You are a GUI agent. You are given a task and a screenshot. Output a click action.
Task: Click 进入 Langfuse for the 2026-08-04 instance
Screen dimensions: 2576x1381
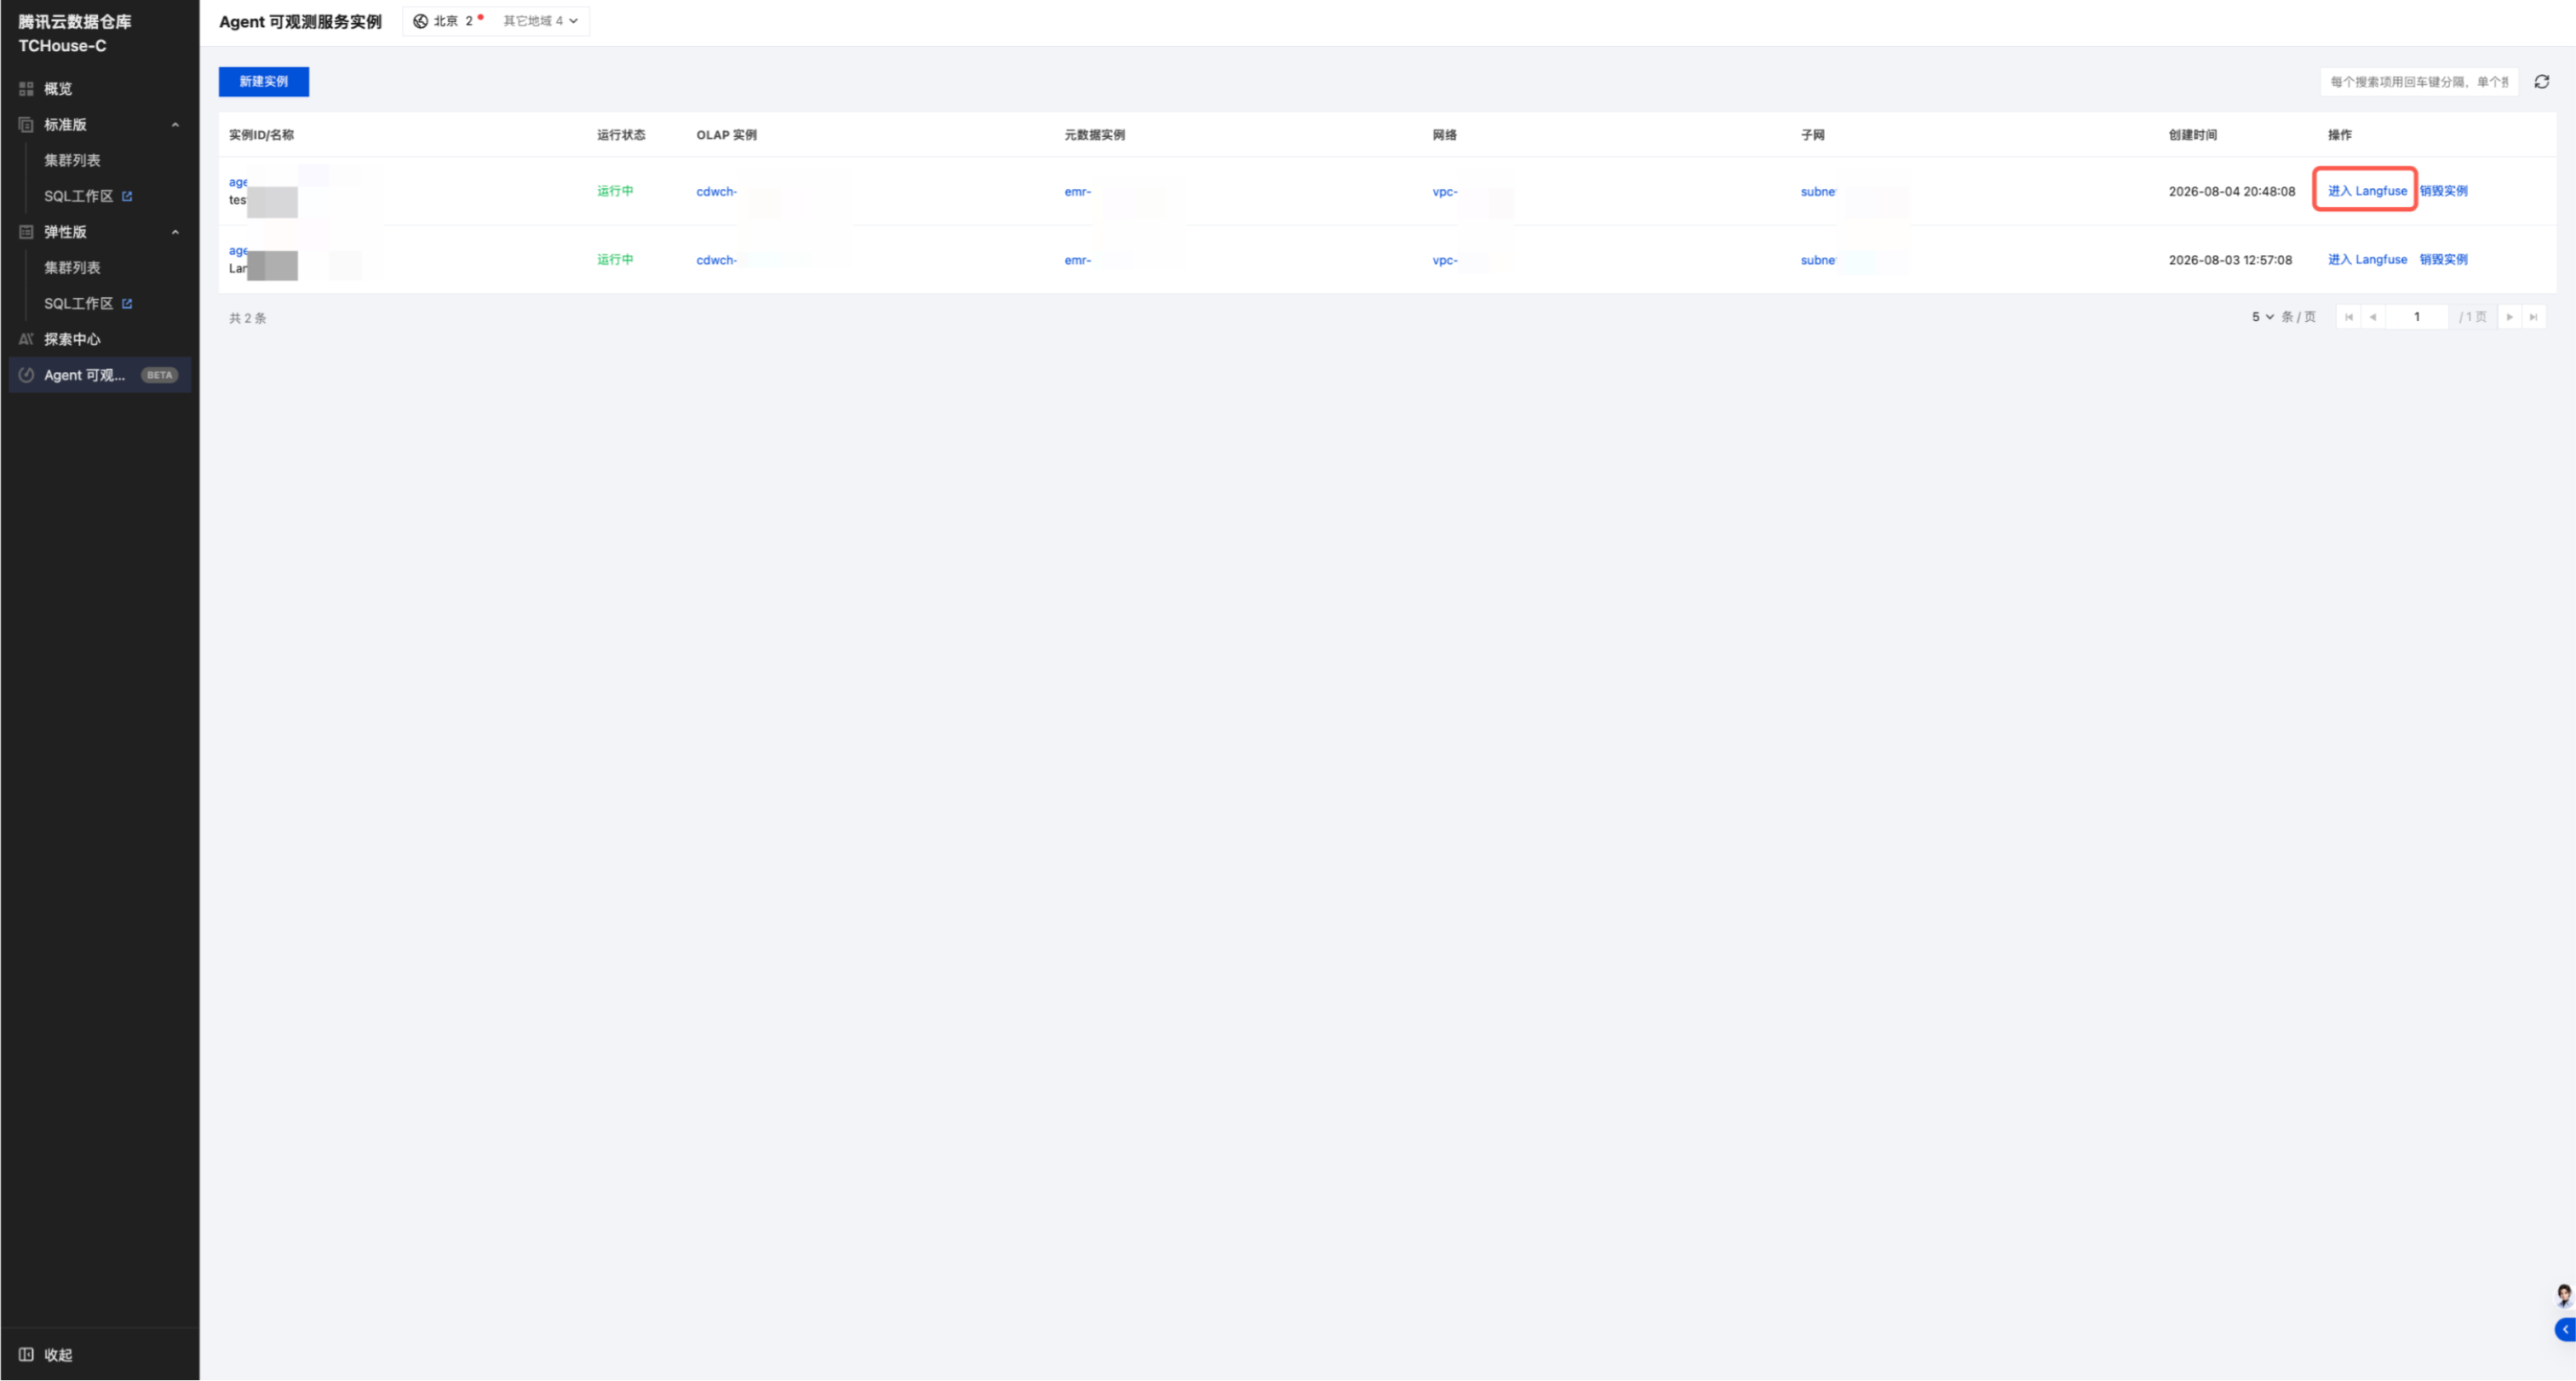pyautogui.click(x=2366, y=191)
